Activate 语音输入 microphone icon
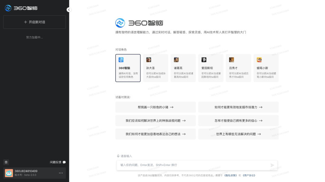Viewport: 325px width, 182px height. pos(119,156)
